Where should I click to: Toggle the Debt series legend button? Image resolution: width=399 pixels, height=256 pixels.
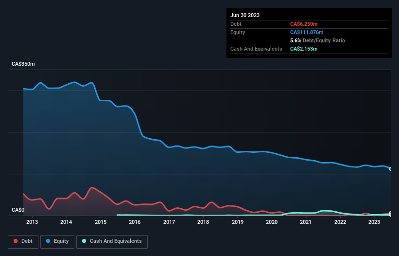tap(23, 241)
